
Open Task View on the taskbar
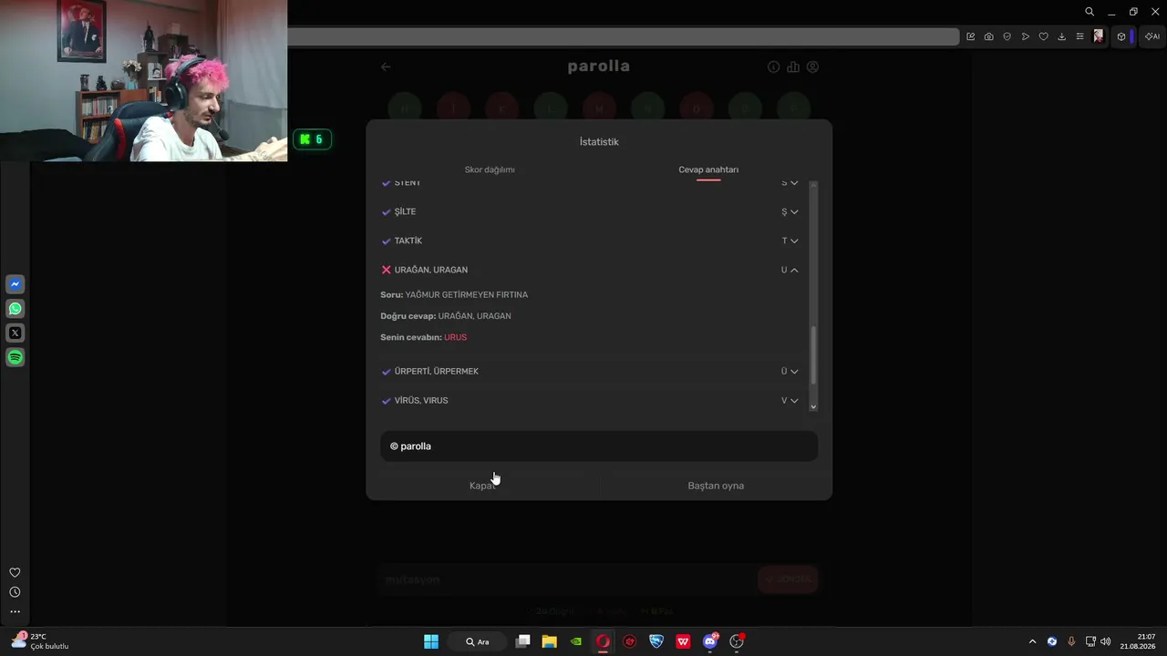(x=522, y=641)
